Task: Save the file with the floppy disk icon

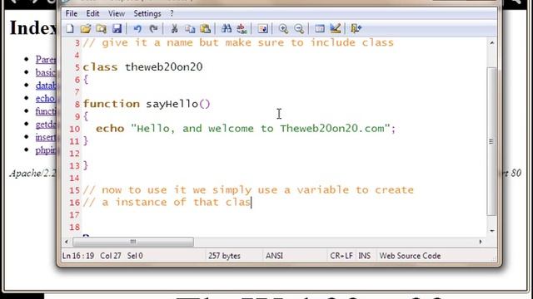Action: [117, 29]
